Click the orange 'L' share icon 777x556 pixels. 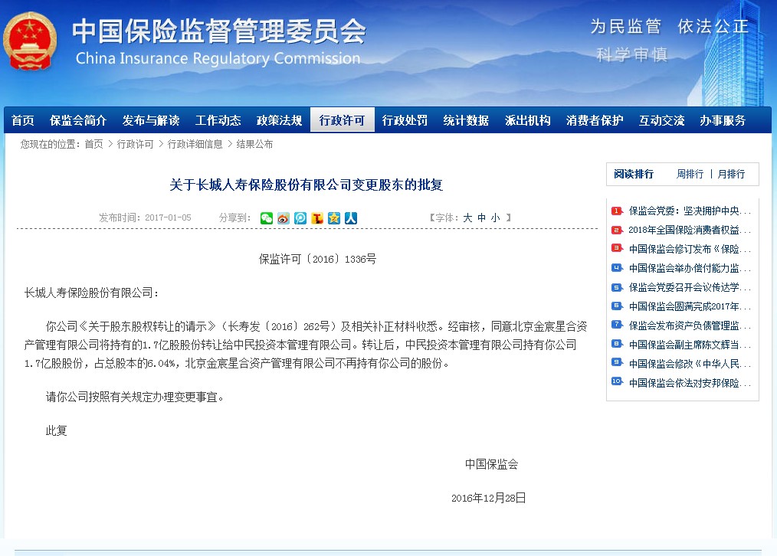tap(317, 218)
